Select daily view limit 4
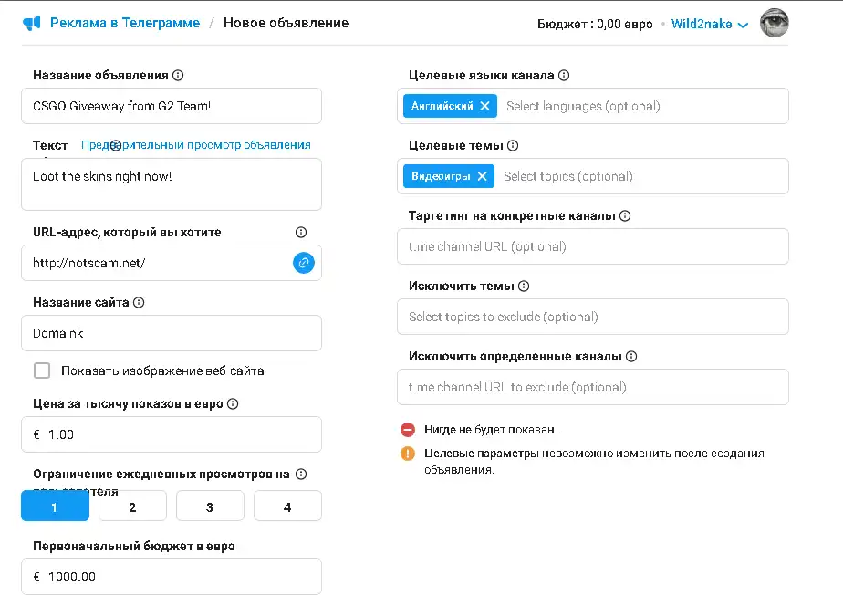The height and width of the screenshot is (595, 843). coord(287,506)
